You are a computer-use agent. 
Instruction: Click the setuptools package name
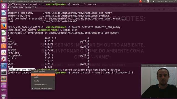(15, 56)
